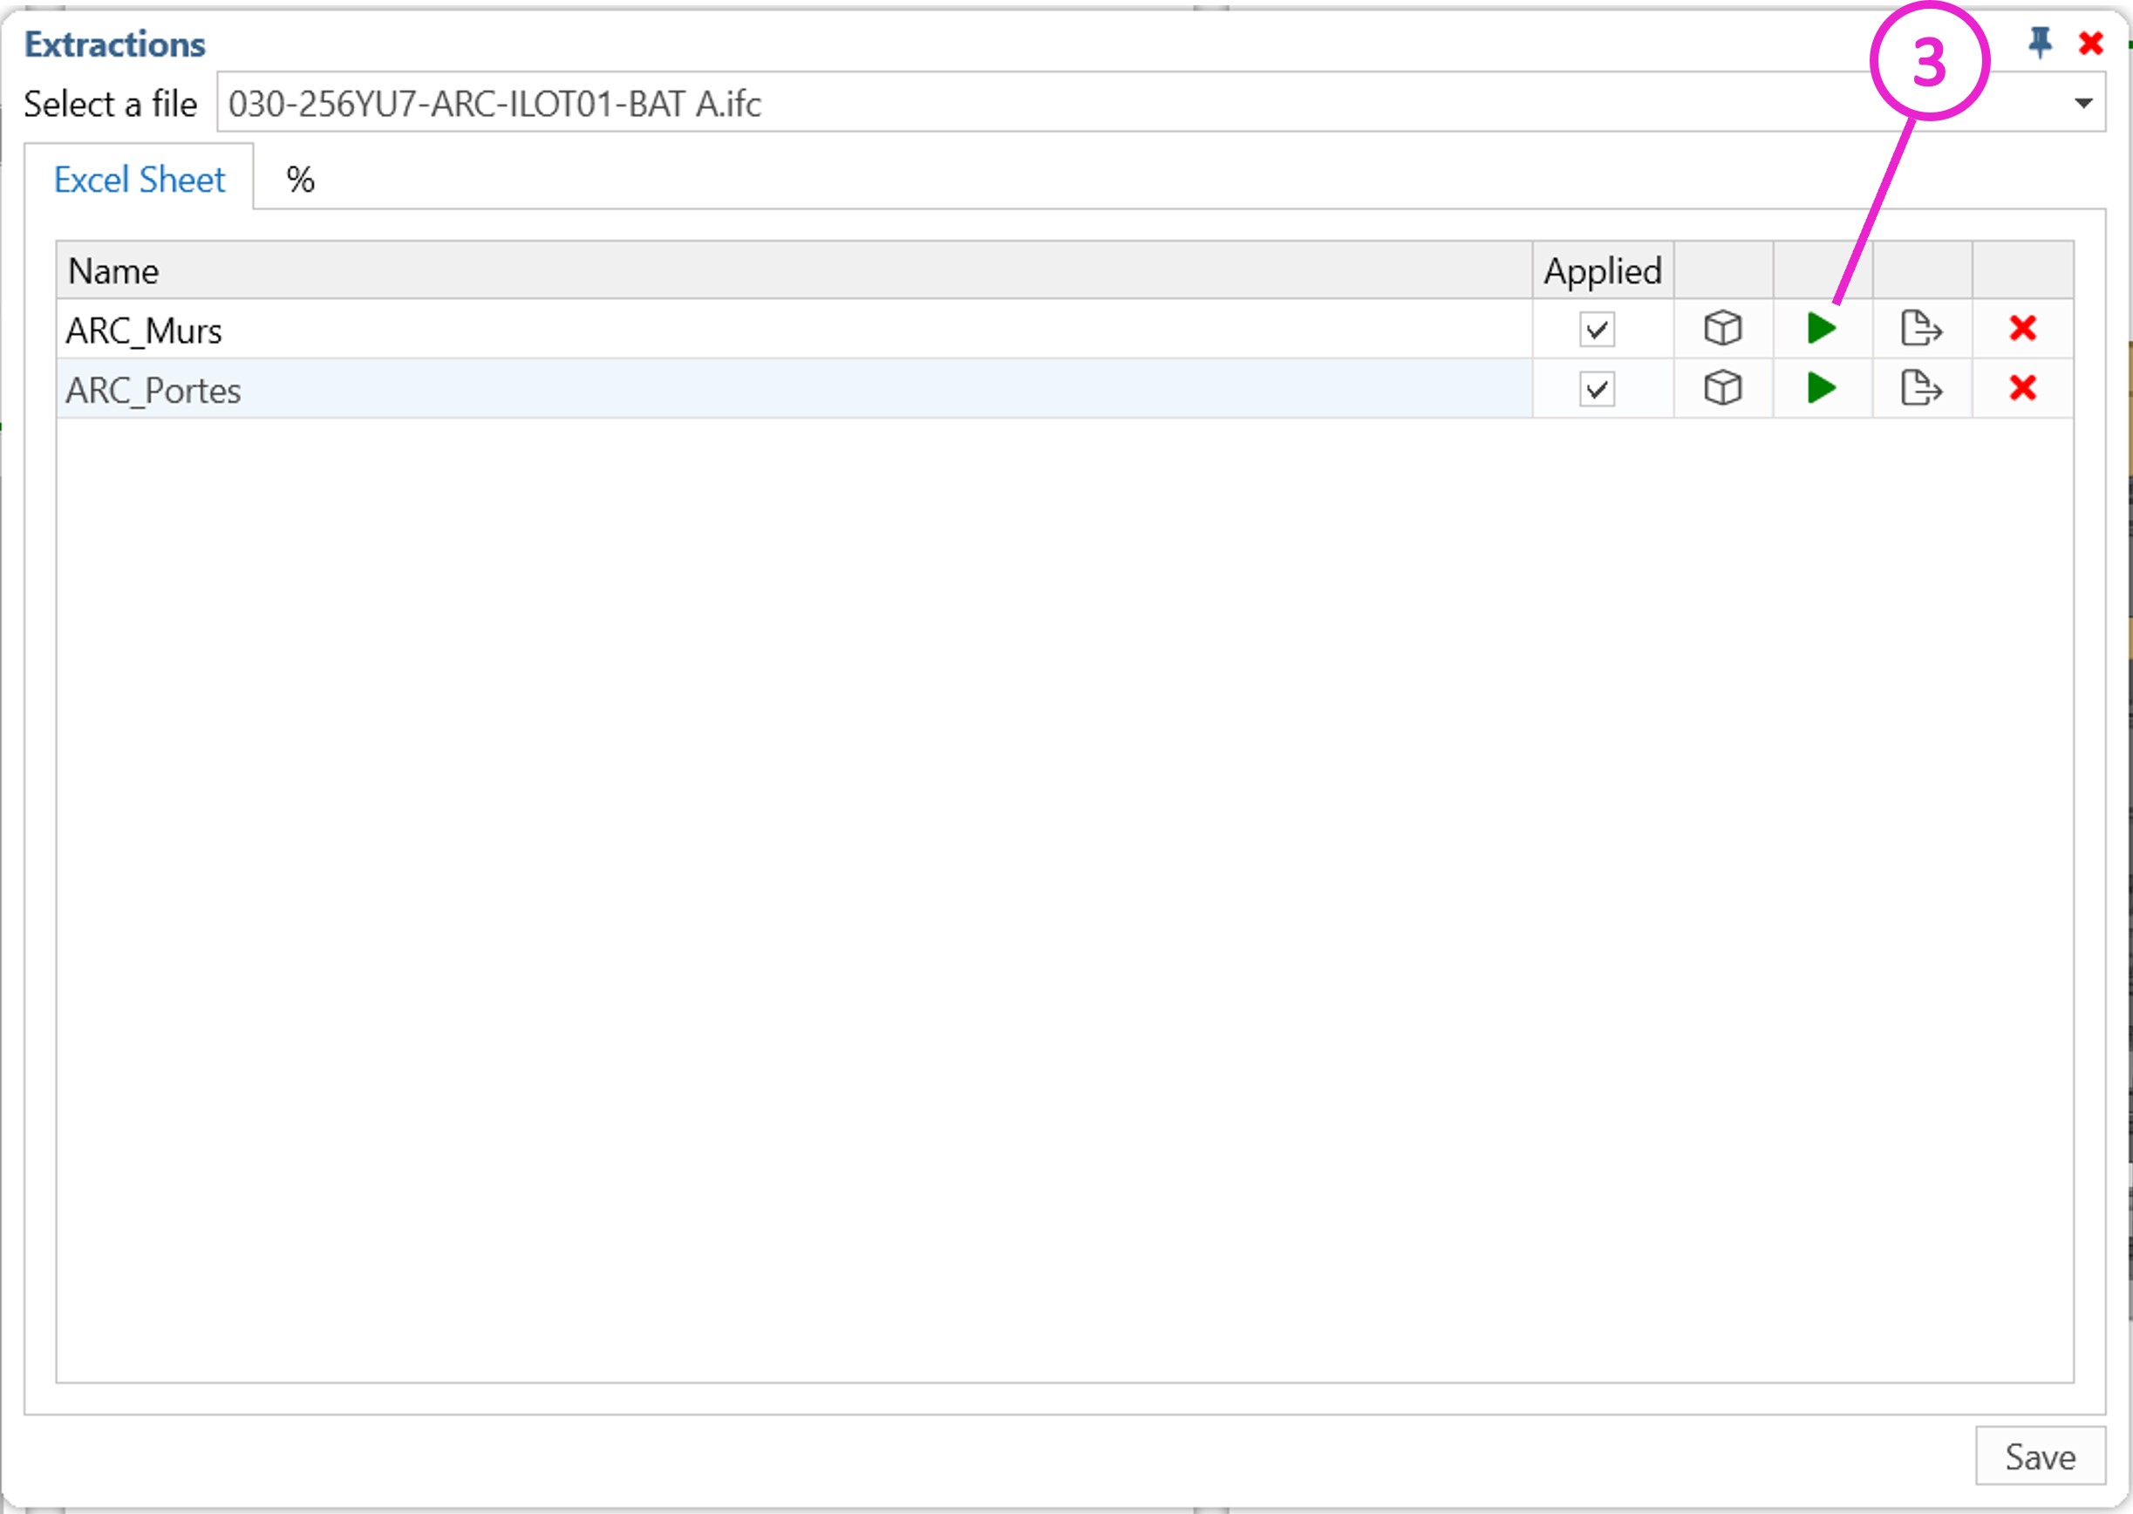This screenshot has width=2133, height=1514.
Task: Uncheck Applied for ARC_Murs
Action: 1596,329
